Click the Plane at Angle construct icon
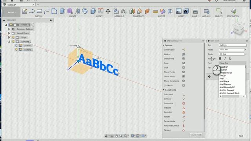 (140, 11)
